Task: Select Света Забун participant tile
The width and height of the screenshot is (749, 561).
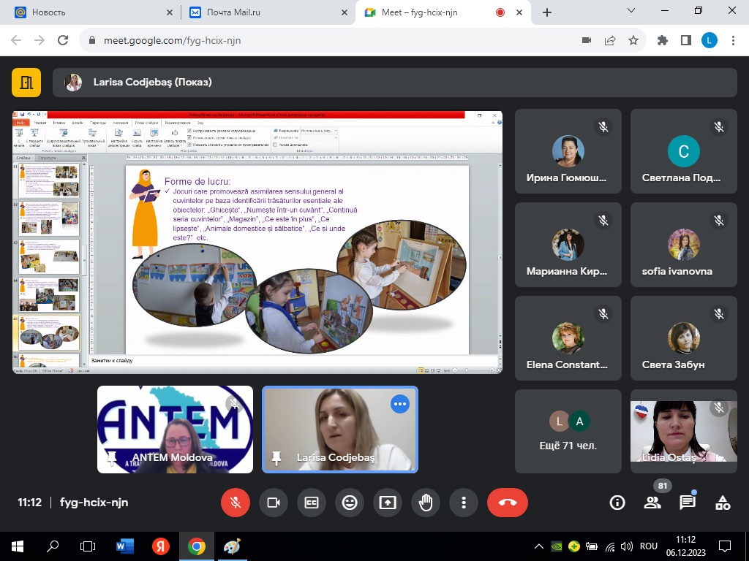Action: (684, 338)
